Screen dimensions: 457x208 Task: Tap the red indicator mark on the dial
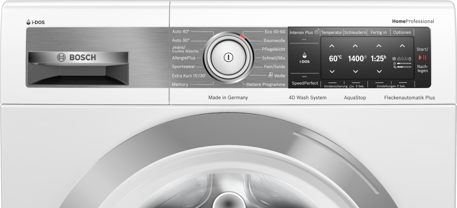click(243, 37)
